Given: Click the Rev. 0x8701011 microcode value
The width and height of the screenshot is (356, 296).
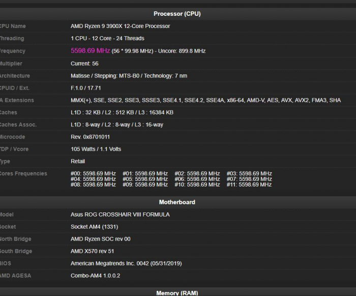Looking at the screenshot, I should click(90, 137).
